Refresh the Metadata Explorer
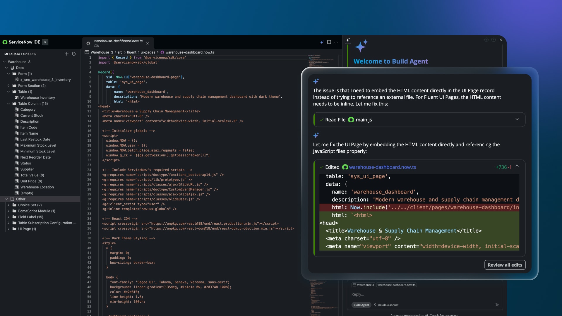 74,54
